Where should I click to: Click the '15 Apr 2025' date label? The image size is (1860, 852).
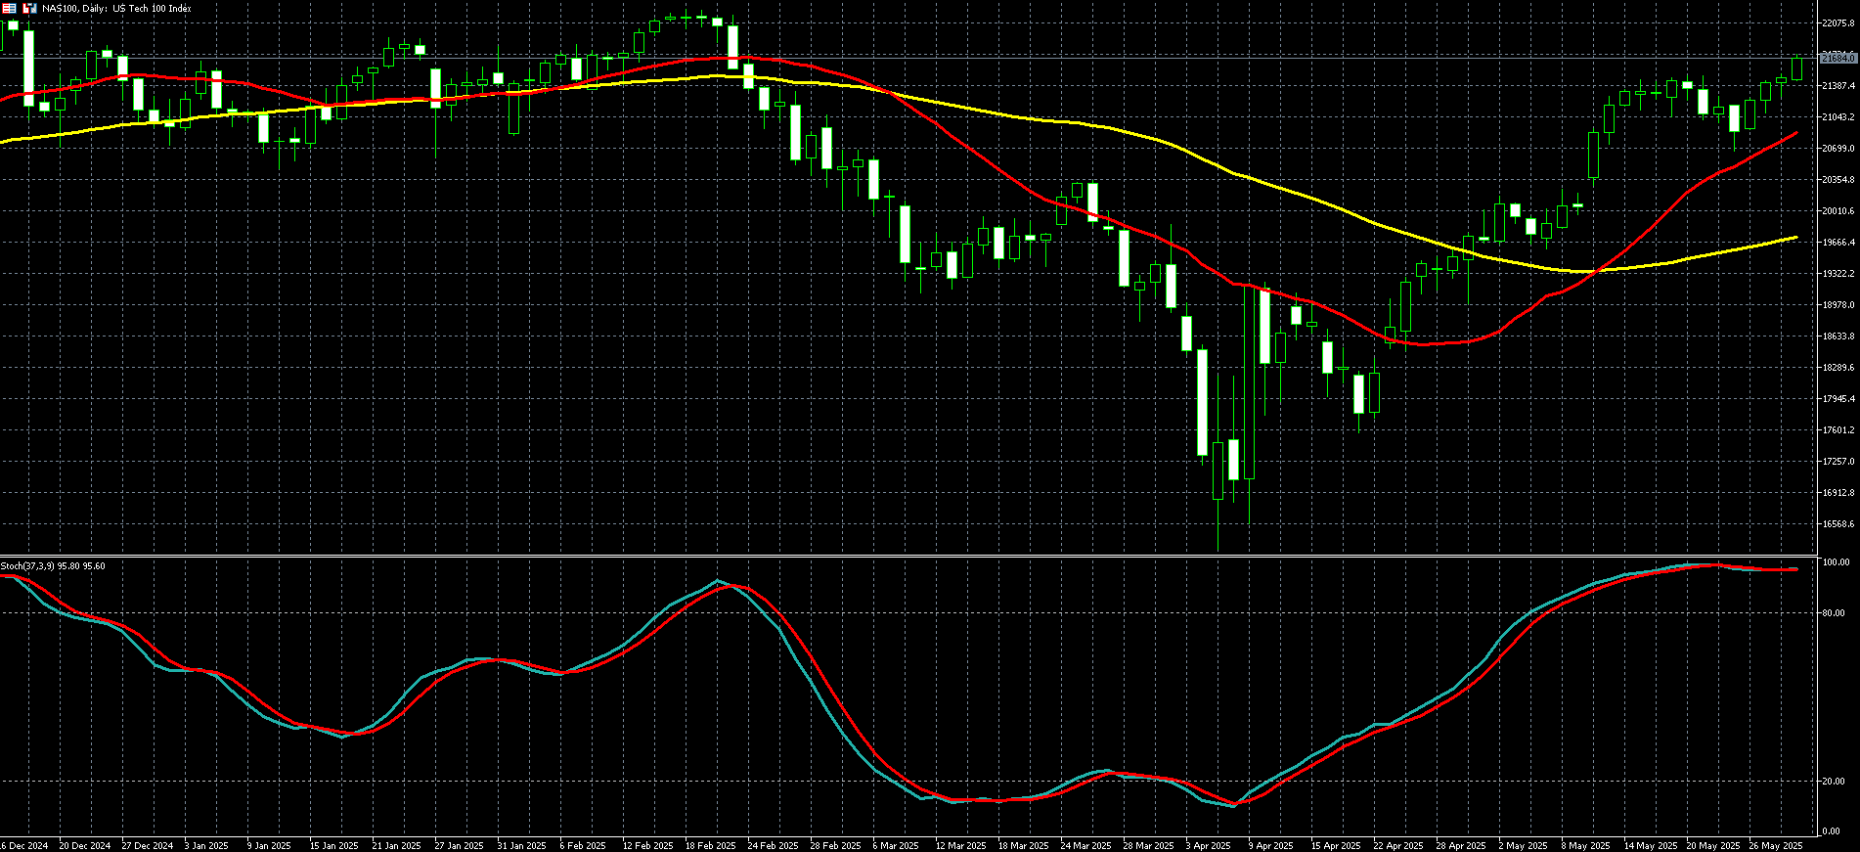point(1336,846)
